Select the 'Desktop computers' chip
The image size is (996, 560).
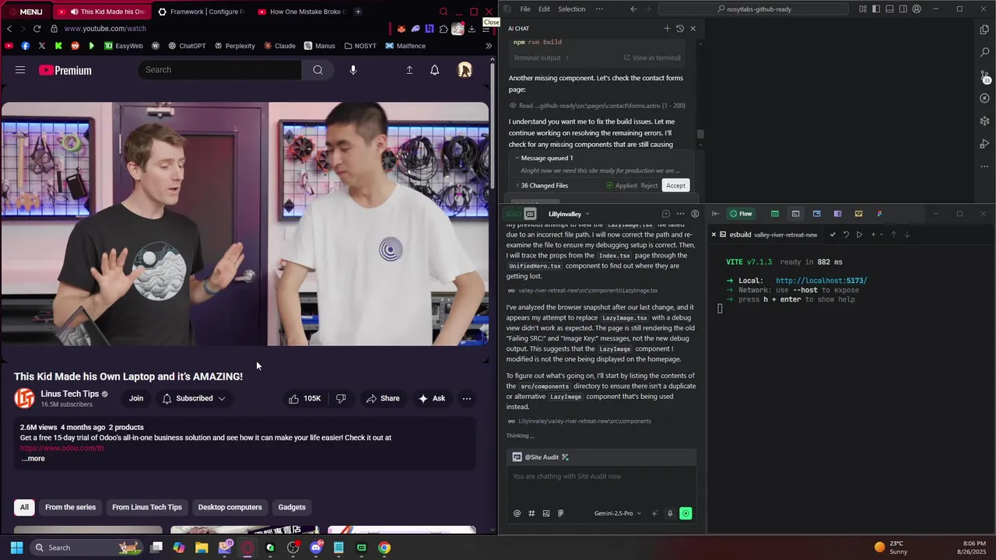[230, 507]
